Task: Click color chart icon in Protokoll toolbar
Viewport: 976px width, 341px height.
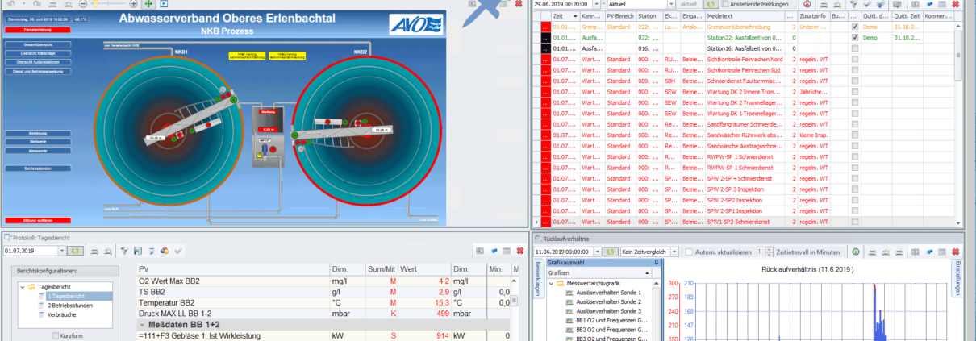Action: click(165, 252)
